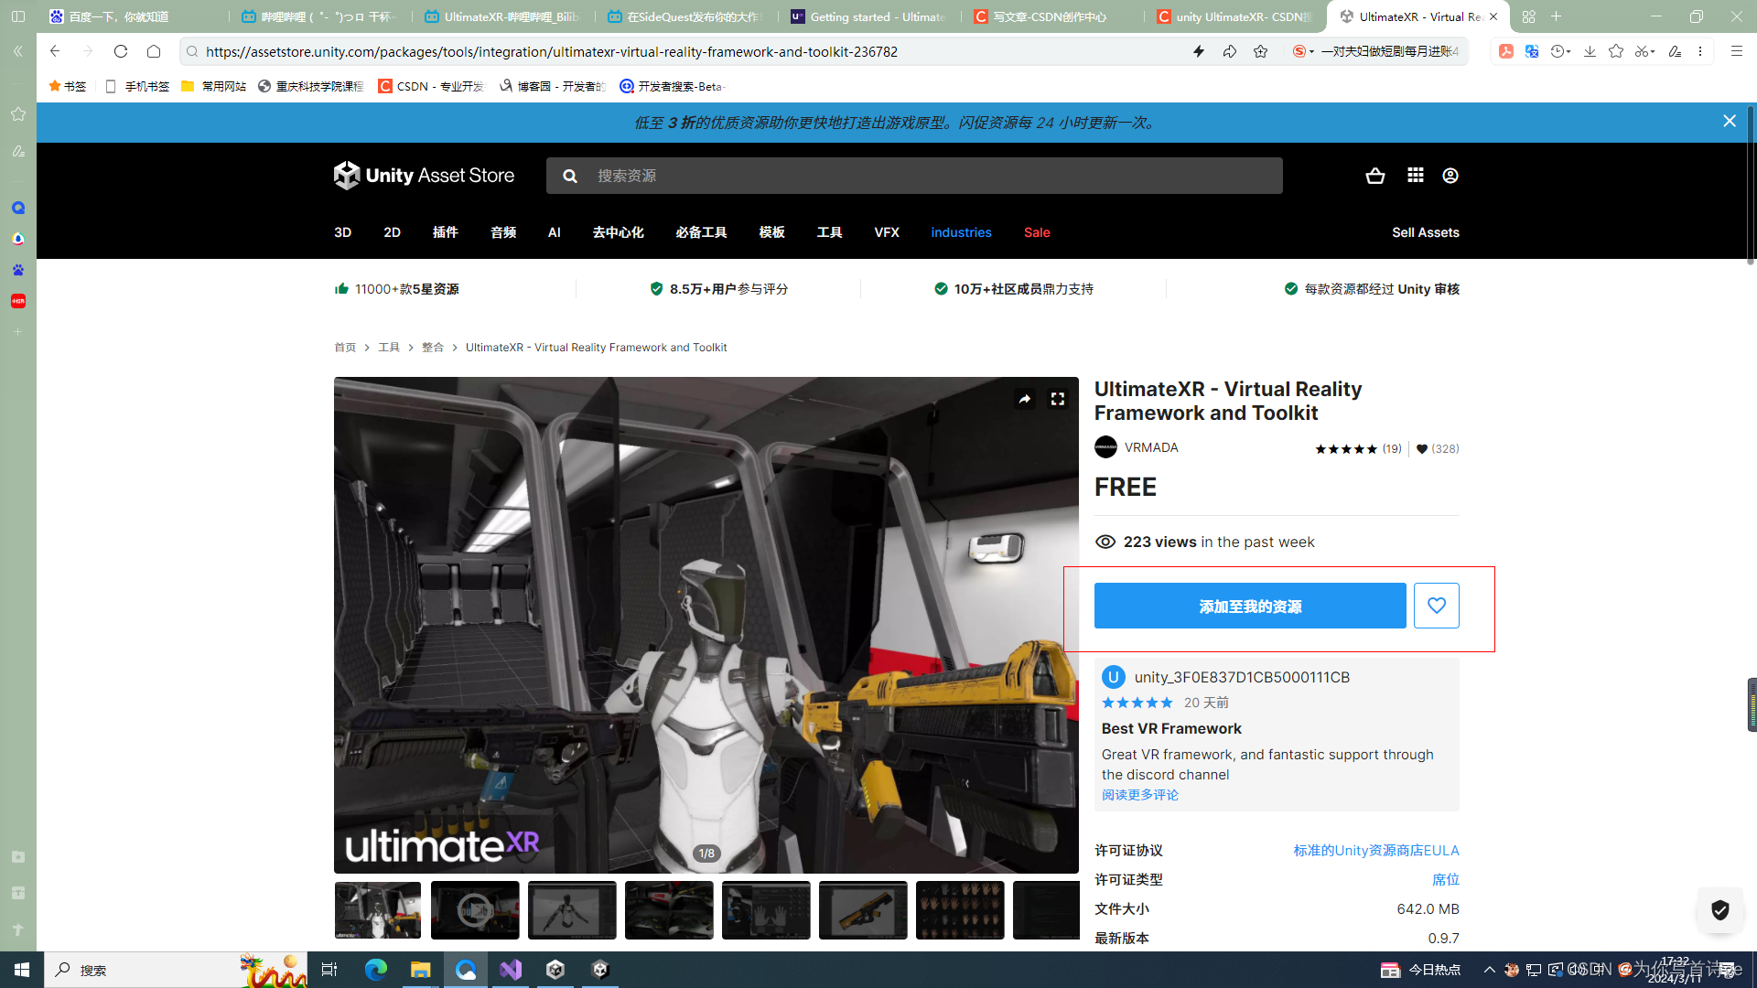Click the 搜索资源 search field
The width and height of the screenshot is (1757, 988).
(915, 176)
